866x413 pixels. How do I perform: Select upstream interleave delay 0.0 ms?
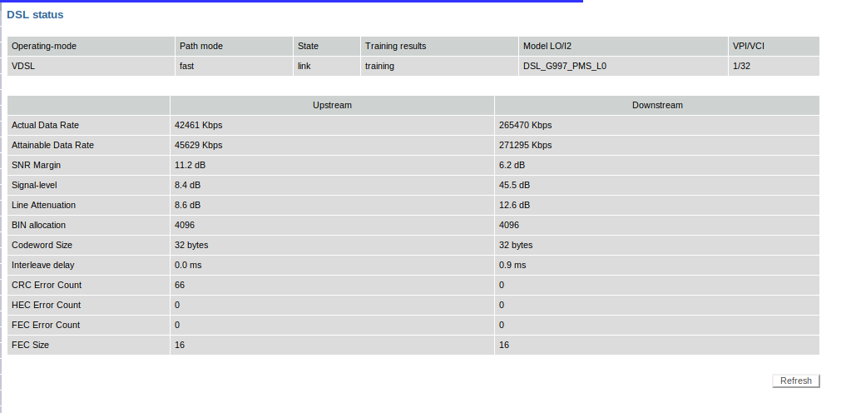(x=188, y=264)
